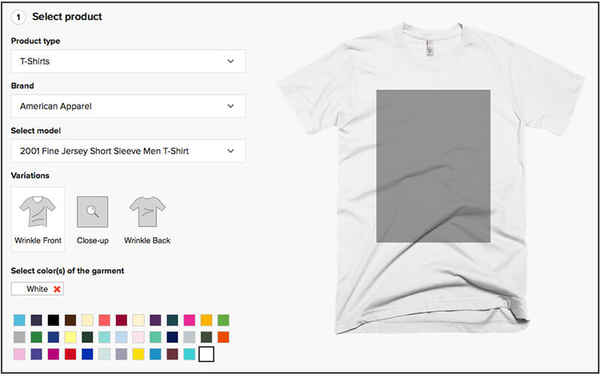
Task: Pick the bright yellow color swatch
Action: coord(138,354)
